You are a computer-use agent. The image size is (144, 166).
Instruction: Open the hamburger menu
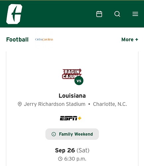click(135, 14)
